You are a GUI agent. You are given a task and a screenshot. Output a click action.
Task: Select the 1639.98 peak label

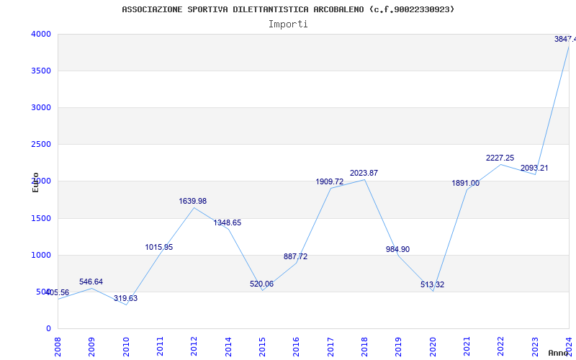tap(193, 202)
